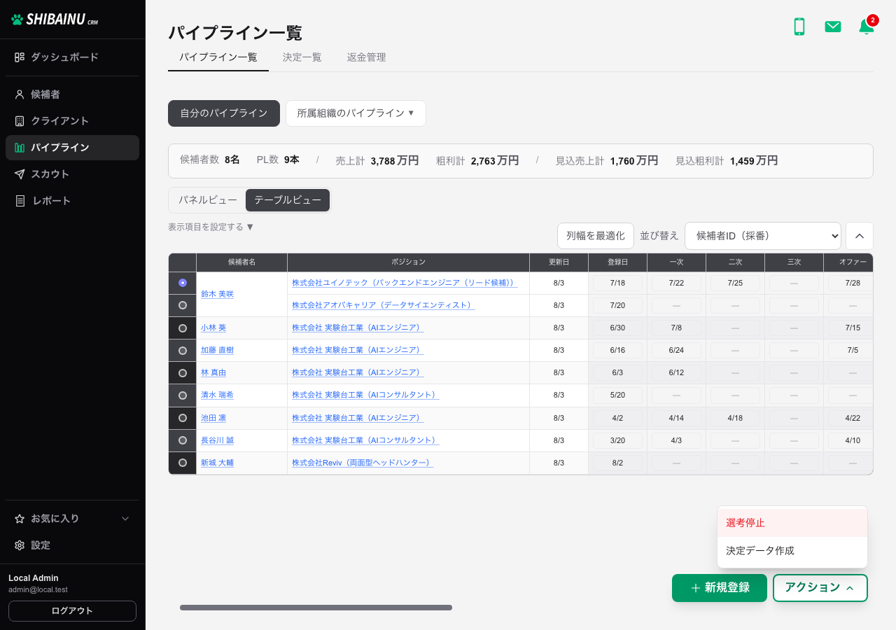Select the パイプライン一覧 tab

218,57
